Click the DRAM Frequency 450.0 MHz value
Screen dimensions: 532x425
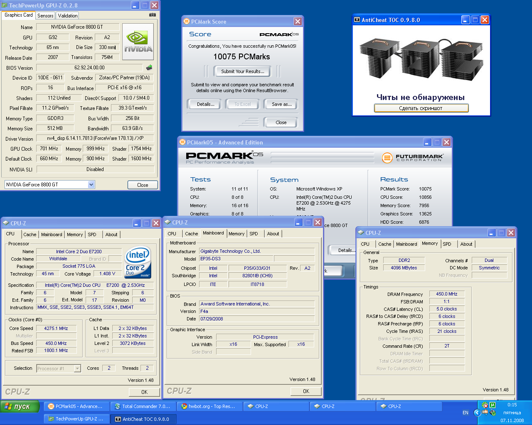[x=447, y=294]
